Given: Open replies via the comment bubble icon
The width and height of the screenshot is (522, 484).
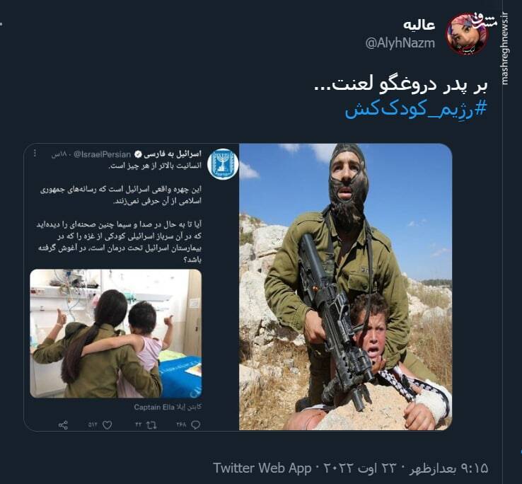Looking at the screenshot, I should (x=196, y=425).
